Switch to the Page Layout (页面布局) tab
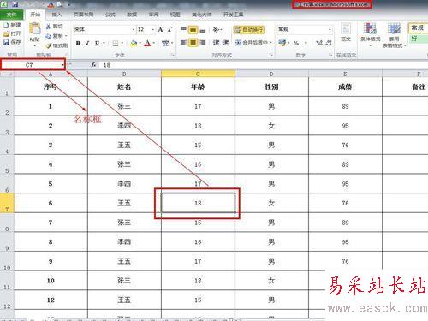428x321 pixels. click(83, 15)
